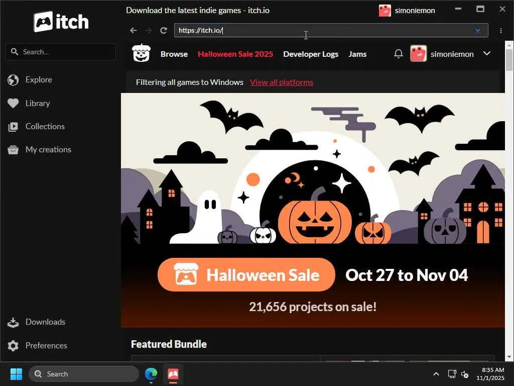Screen dimensions: 514x386
Task: Click the itch.io store logo icon
Action: tap(141, 53)
